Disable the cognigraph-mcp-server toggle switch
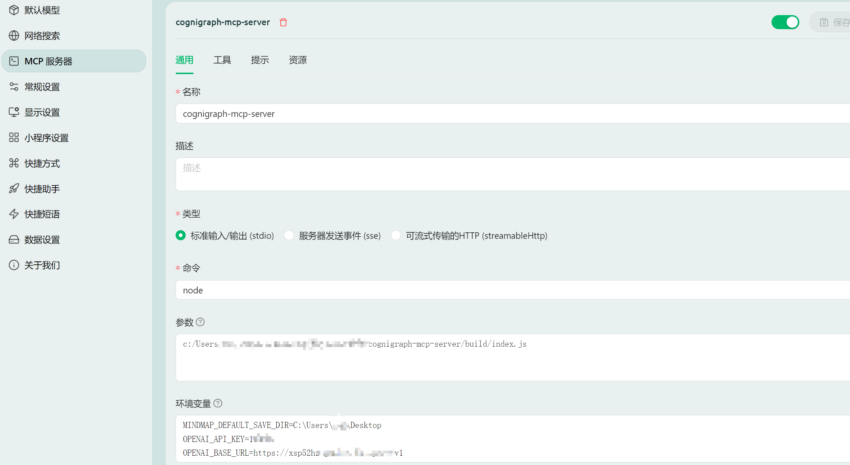Screen dimensions: 850x465 tap(785, 22)
